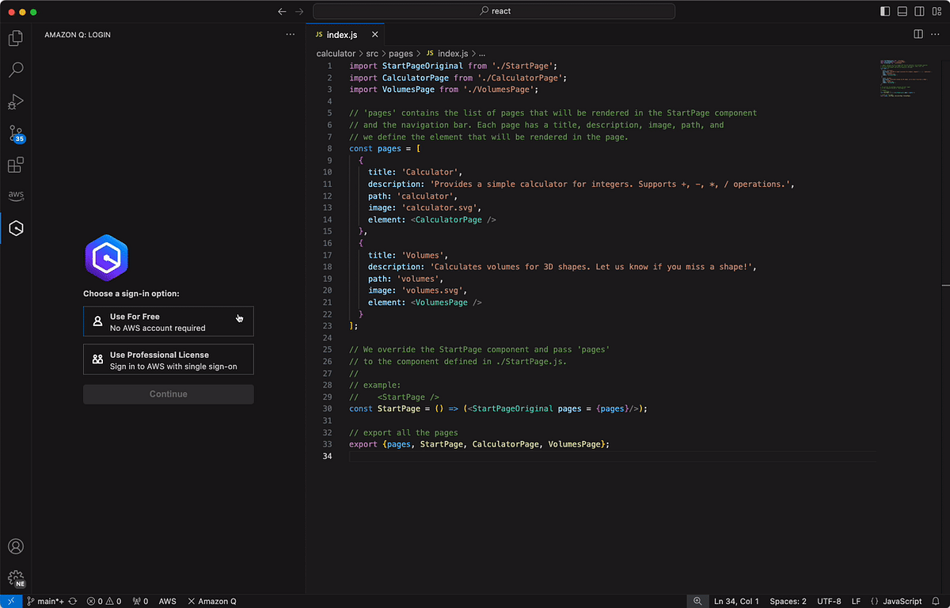The image size is (950, 608).
Task: Open errors and warnings count
Action: [x=104, y=601]
